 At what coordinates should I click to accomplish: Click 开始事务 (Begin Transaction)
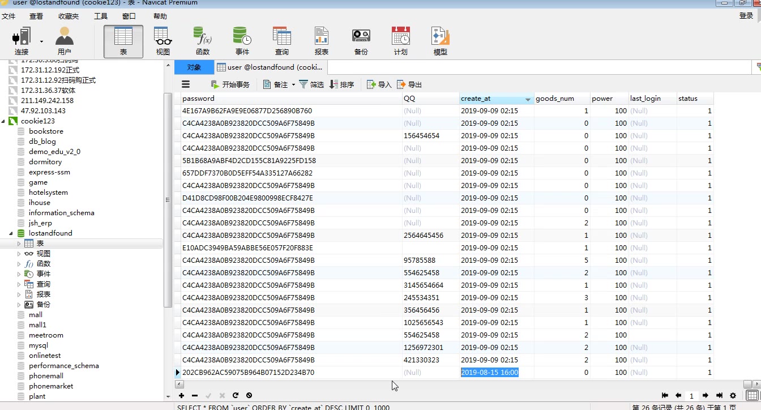click(x=230, y=84)
